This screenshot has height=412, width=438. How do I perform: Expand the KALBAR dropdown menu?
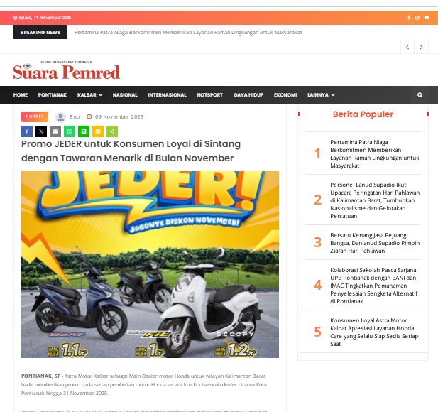coord(89,94)
